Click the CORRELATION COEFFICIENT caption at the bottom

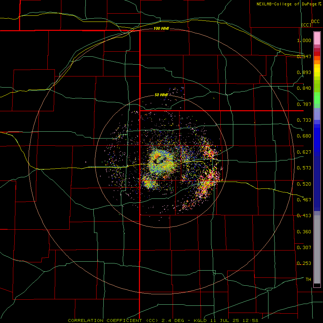(163, 320)
